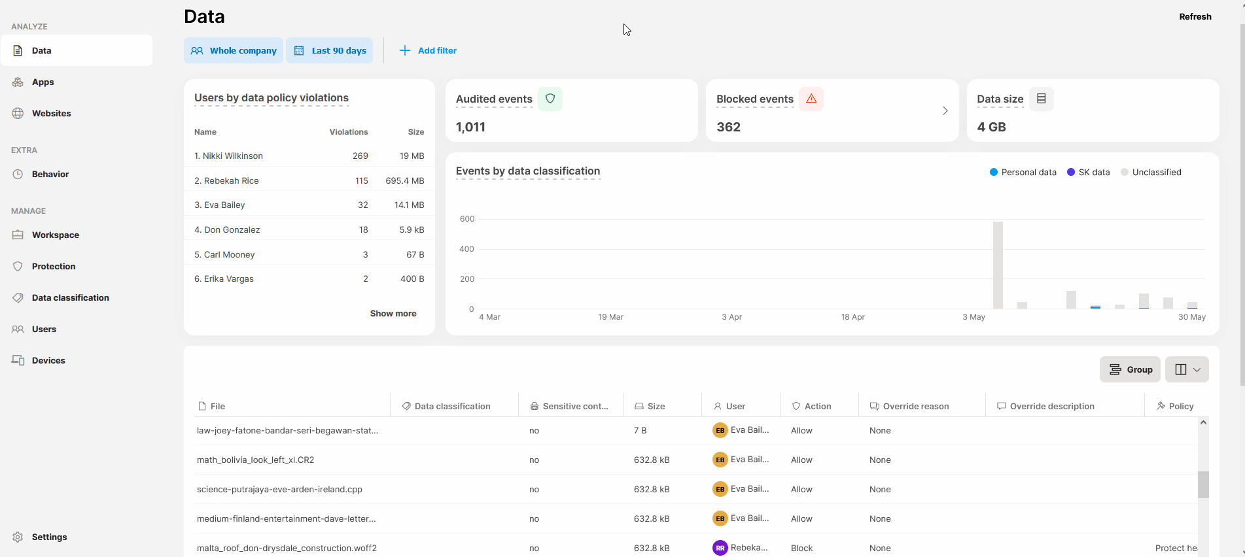The image size is (1245, 557).
Task: Toggle SK data legend series
Action: (x=1088, y=172)
